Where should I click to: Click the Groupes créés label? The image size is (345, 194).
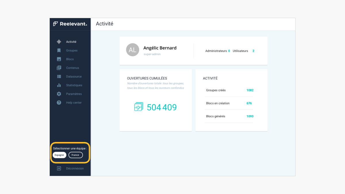pos(216,90)
